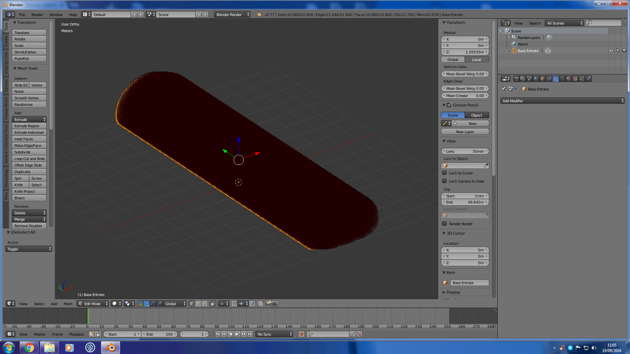Click the Blender logo icon in info header
This screenshot has width=630, height=354.
pyautogui.click(x=259, y=14)
